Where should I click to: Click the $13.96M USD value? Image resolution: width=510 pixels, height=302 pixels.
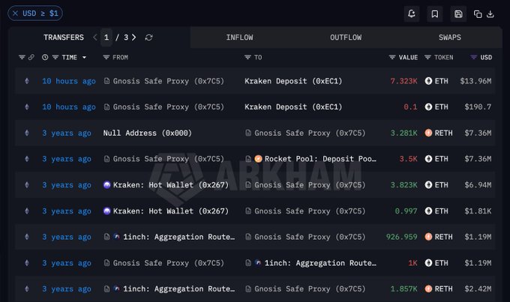point(475,81)
